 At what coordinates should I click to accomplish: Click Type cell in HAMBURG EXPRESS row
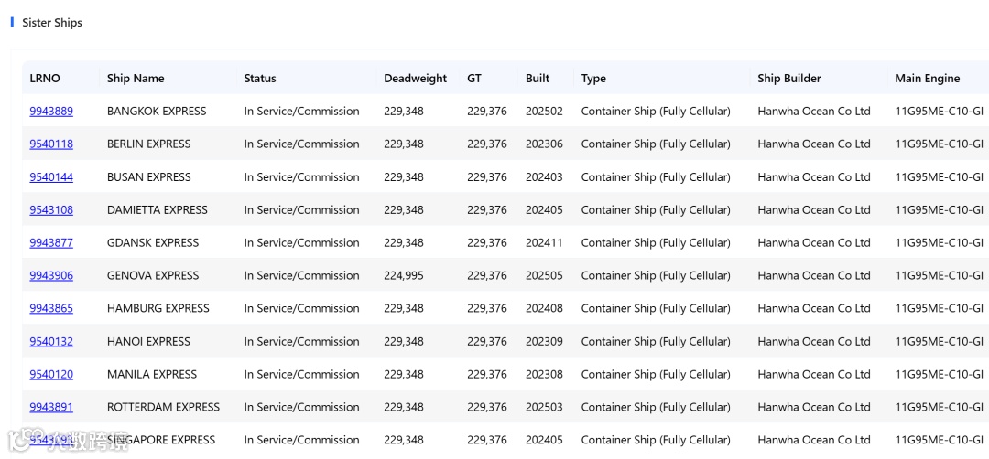pos(656,308)
